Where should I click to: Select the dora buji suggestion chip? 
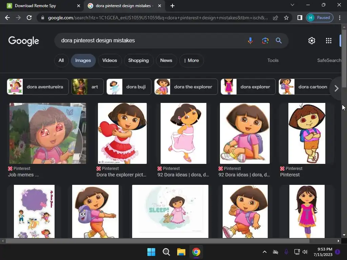tap(129, 87)
